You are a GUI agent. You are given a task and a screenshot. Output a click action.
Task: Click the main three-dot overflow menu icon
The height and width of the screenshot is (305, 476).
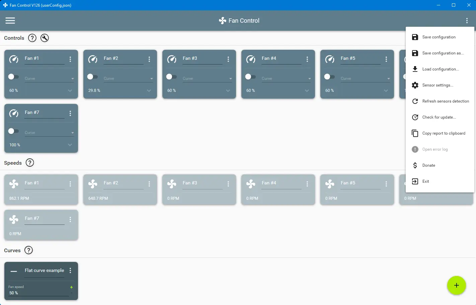[x=467, y=21]
